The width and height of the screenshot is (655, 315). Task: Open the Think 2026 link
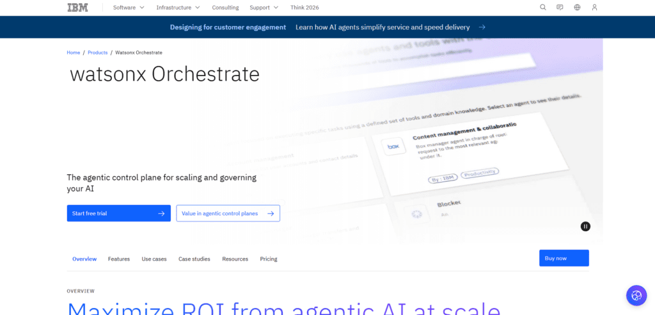click(304, 8)
